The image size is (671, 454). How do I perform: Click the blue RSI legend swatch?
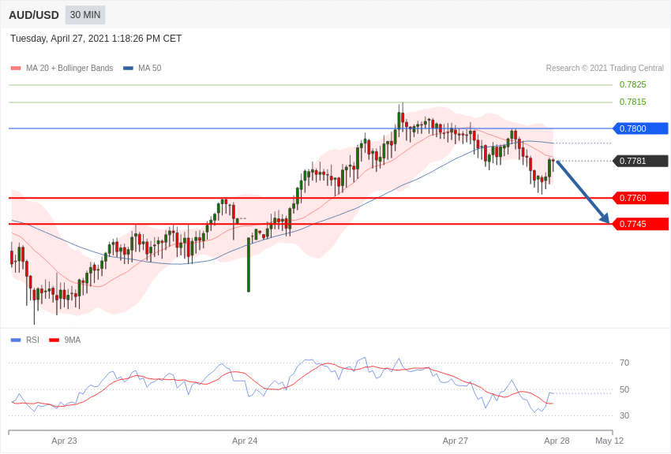coord(16,340)
